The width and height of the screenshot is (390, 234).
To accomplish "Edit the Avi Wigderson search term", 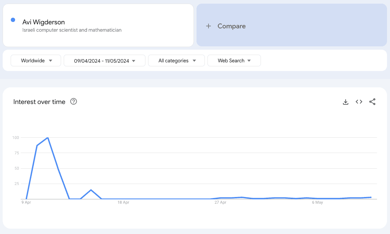I will pos(44,22).
